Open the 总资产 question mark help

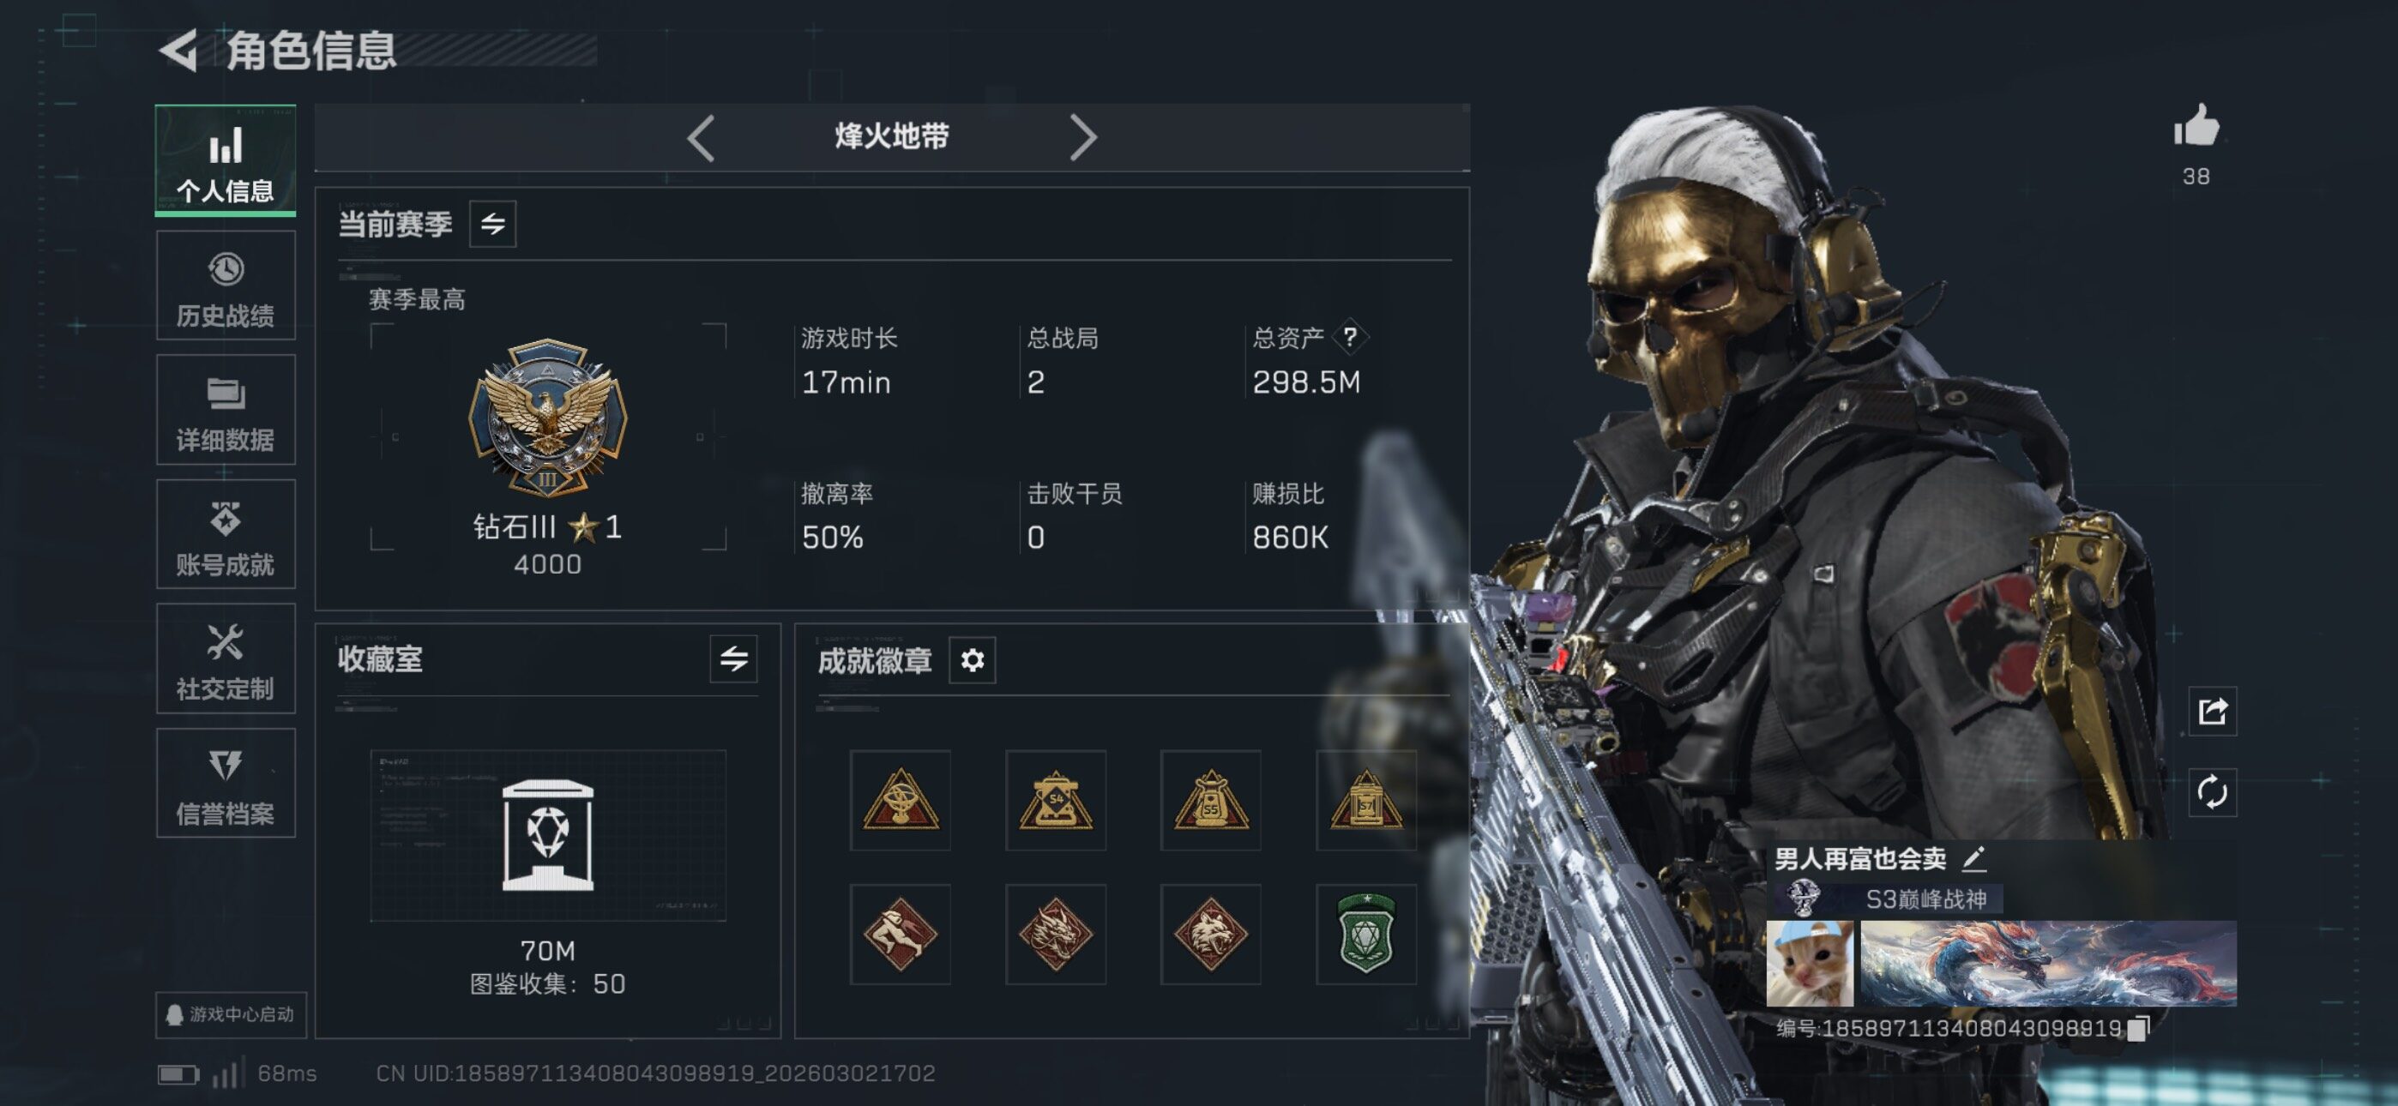click(1350, 337)
